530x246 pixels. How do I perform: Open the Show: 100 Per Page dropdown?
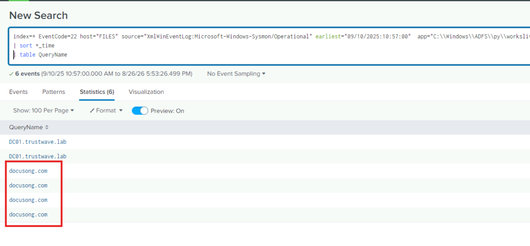click(x=44, y=110)
